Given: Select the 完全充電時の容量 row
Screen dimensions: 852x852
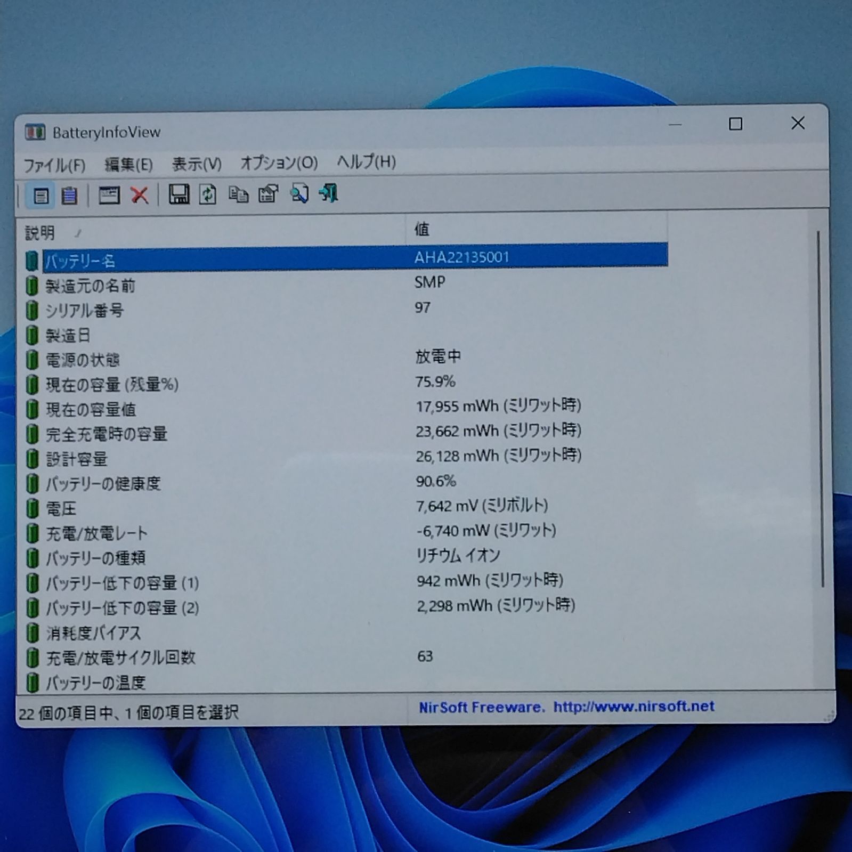Looking at the screenshot, I should [x=346, y=433].
